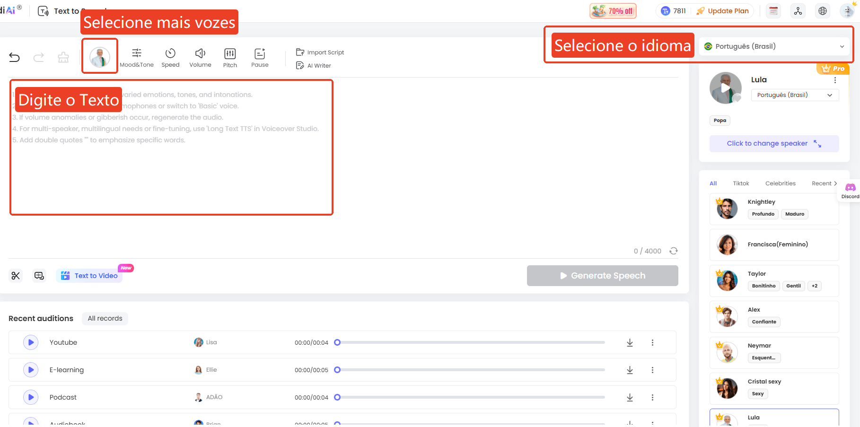Play the E-learning audition
Viewport: 860px width, 427px height.
(31, 370)
